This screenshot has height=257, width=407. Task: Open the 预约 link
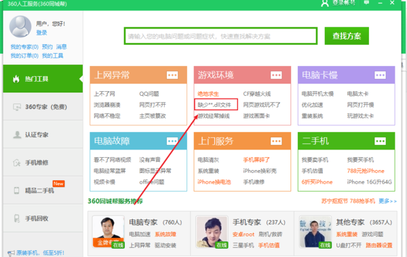[47, 47]
